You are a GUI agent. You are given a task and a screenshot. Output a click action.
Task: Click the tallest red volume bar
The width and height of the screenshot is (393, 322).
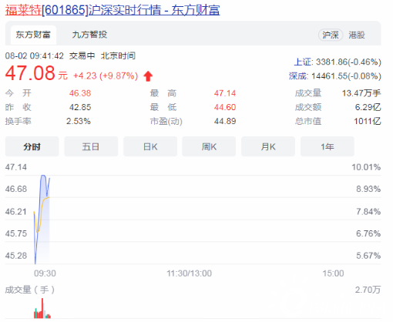42,308
